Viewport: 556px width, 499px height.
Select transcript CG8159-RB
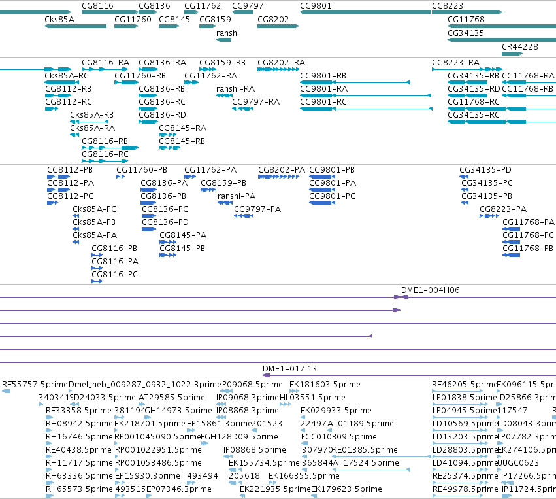(208, 69)
